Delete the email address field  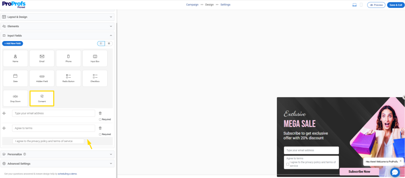[100, 113]
